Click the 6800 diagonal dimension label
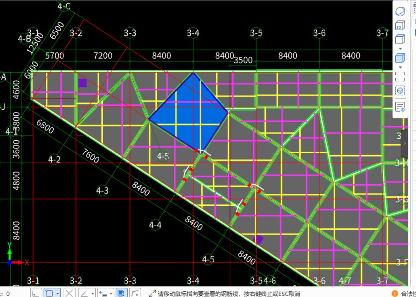 pos(45,126)
